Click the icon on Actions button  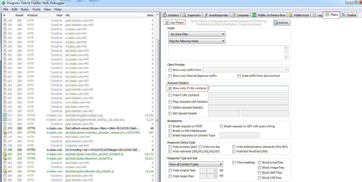click(x=276, y=23)
